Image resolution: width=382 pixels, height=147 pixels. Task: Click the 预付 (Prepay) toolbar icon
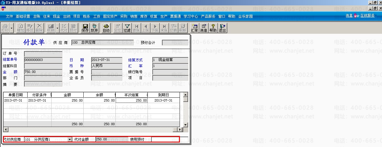(x=73, y=28)
